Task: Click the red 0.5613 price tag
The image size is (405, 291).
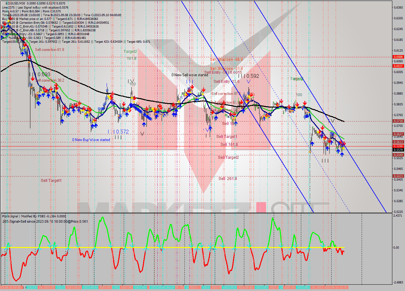Action: click(398, 142)
